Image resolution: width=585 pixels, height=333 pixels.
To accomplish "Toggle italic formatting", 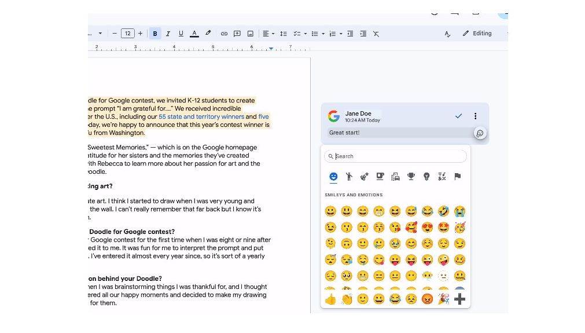I will tap(168, 34).
